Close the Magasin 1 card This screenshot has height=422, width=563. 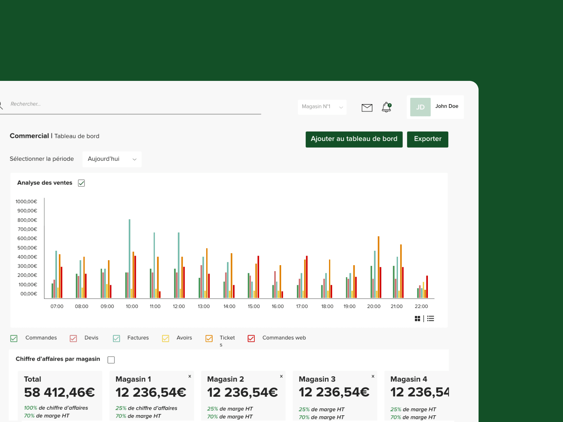coord(190,376)
